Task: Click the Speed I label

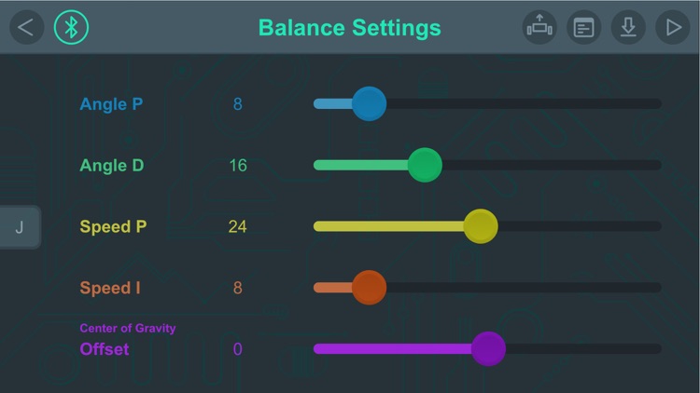Action: click(x=110, y=289)
